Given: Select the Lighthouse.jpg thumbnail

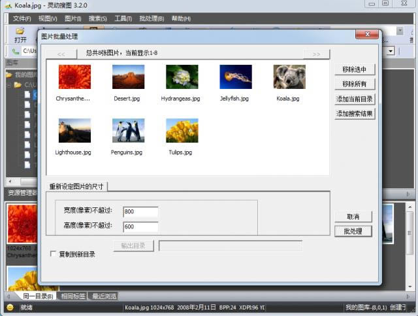Looking at the screenshot, I should tap(74, 131).
